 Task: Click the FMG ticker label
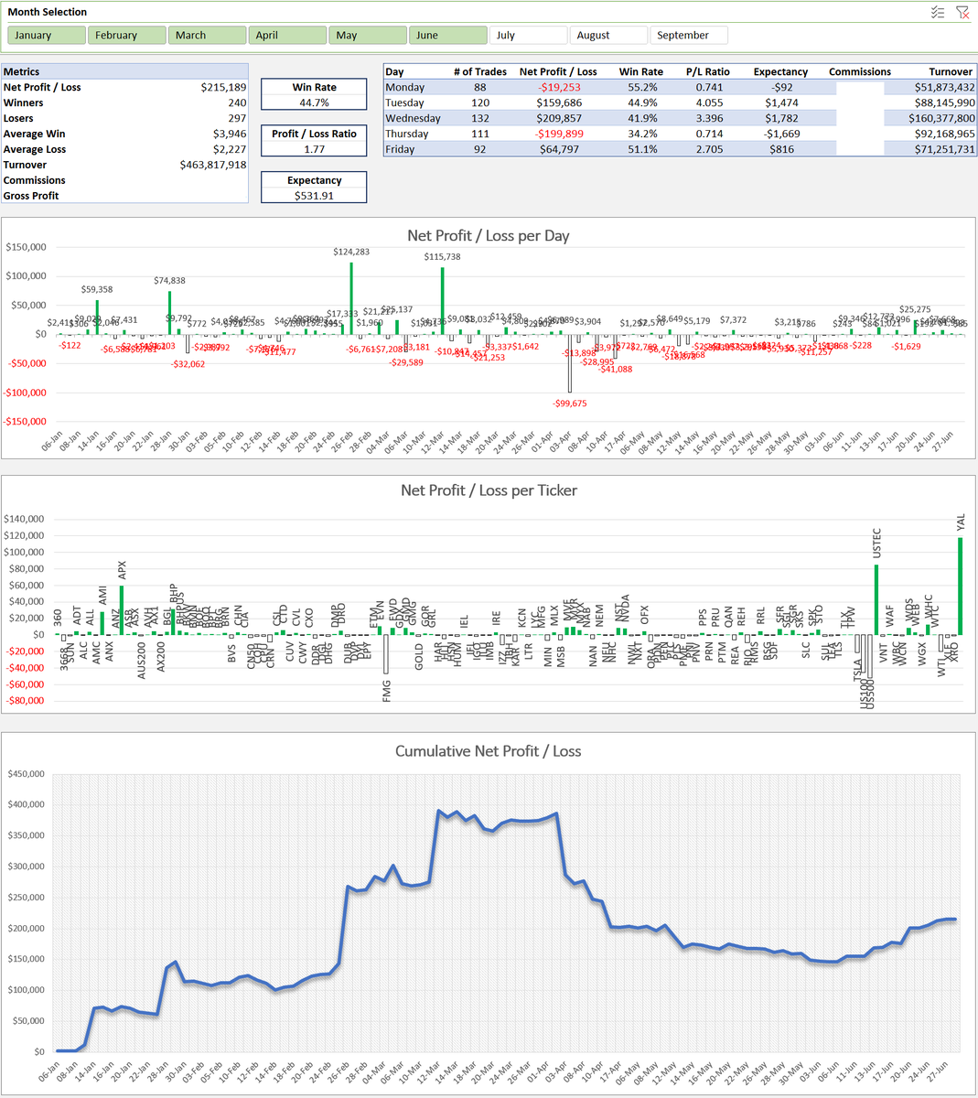coord(386,690)
